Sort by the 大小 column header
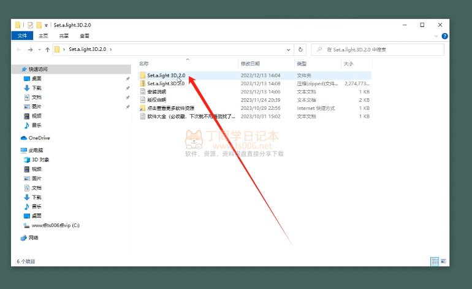Screen dimensions: 472x289 [348, 64]
